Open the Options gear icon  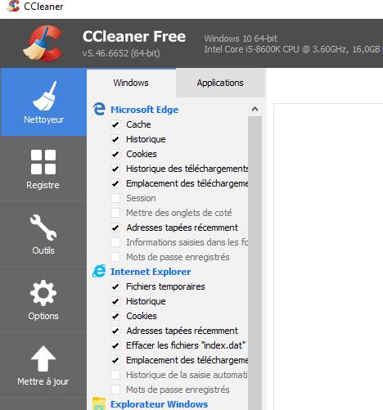pos(43,293)
